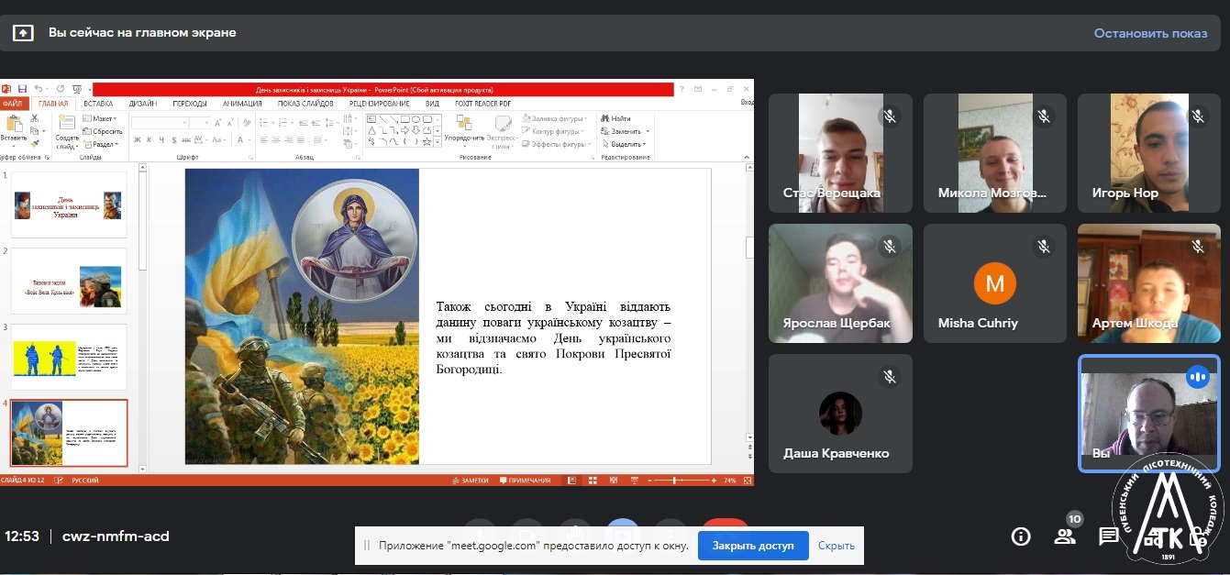Open the Meet chat panel icon

(1109, 536)
